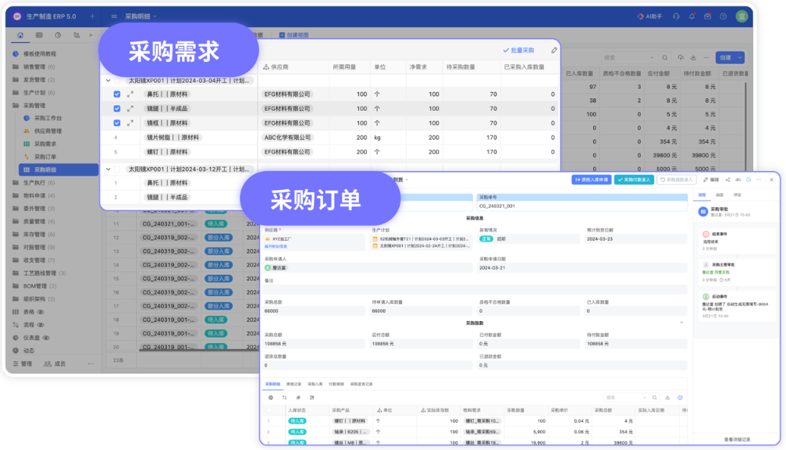Toggle the eye icon beside 表格
Viewport: 786px width, 450px height.
click(x=41, y=312)
